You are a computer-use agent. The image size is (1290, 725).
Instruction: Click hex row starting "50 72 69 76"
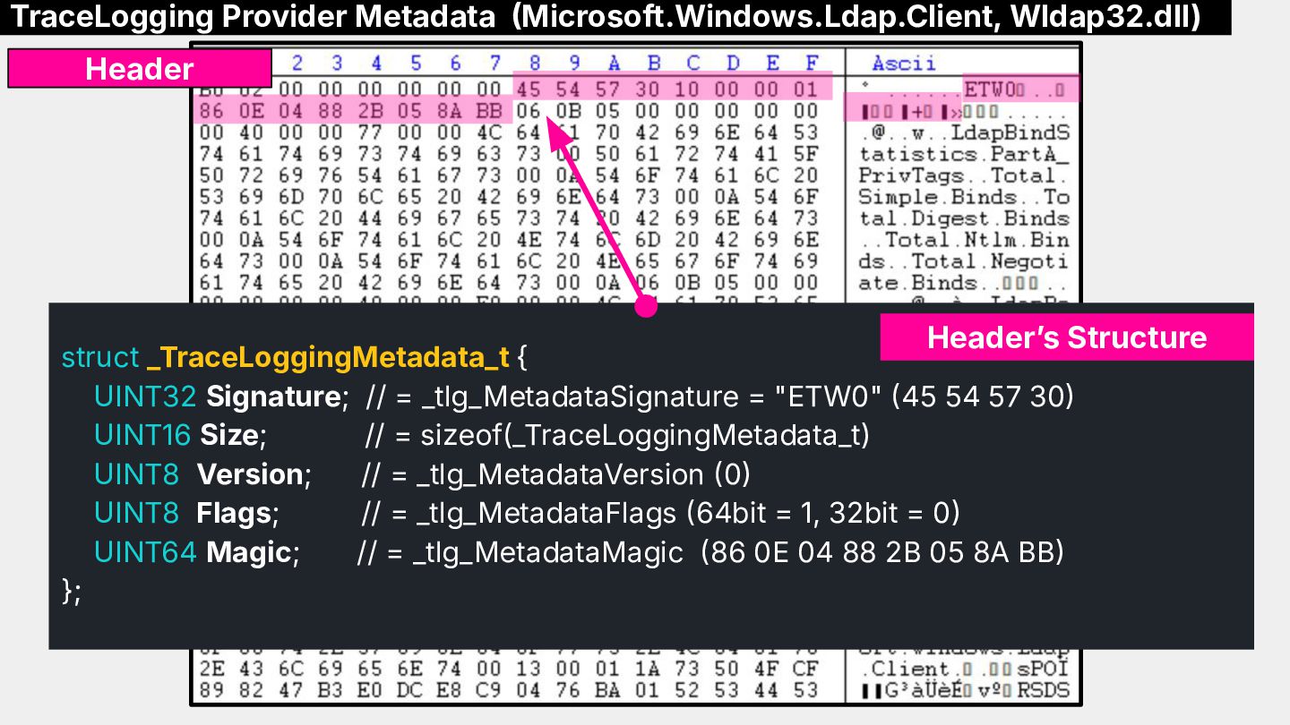point(509,175)
